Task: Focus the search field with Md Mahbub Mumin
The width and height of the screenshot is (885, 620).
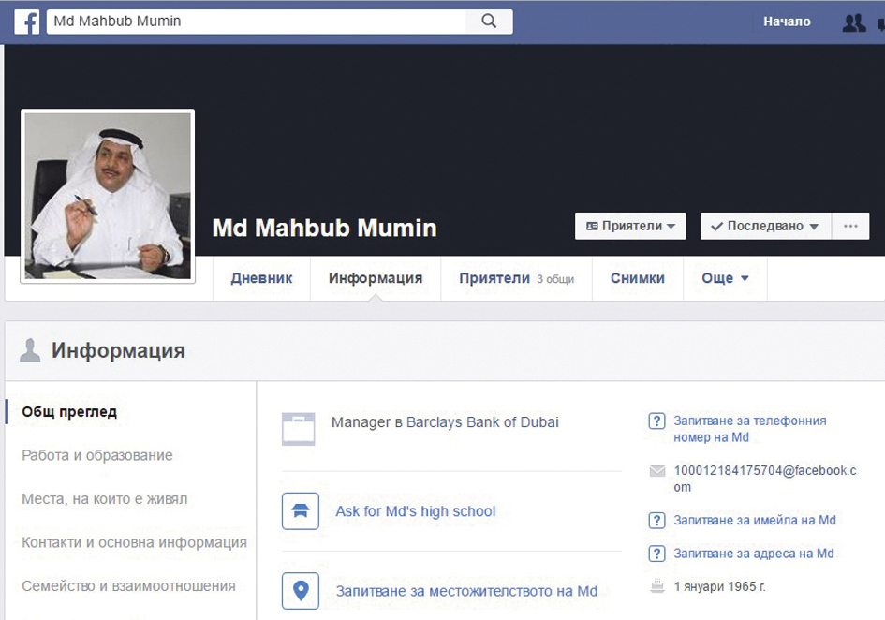Action: pyautogui.click(x=257, y=22)
